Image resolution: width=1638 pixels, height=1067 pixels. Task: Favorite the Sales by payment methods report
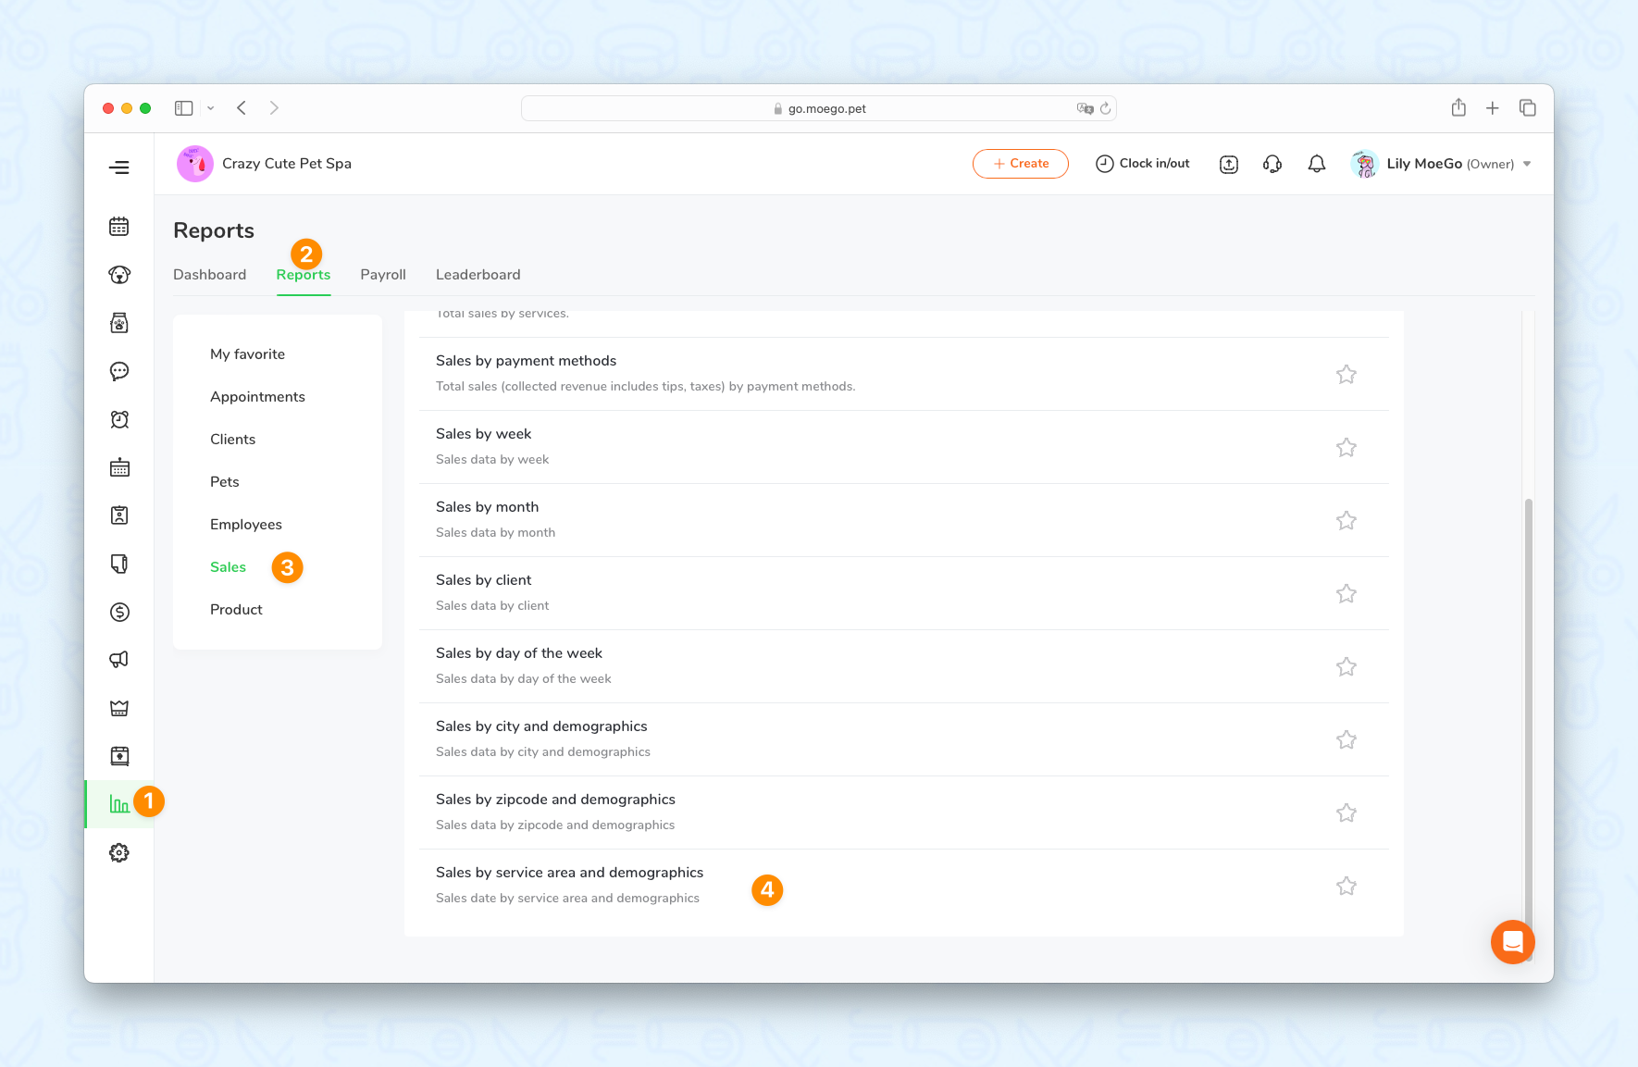(x=1346, y=374)
